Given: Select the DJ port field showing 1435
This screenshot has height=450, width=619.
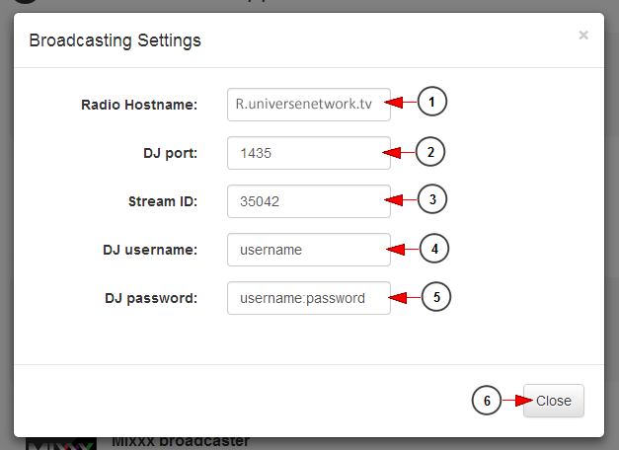Looking at the screenshot, I should tap(309, 153).
